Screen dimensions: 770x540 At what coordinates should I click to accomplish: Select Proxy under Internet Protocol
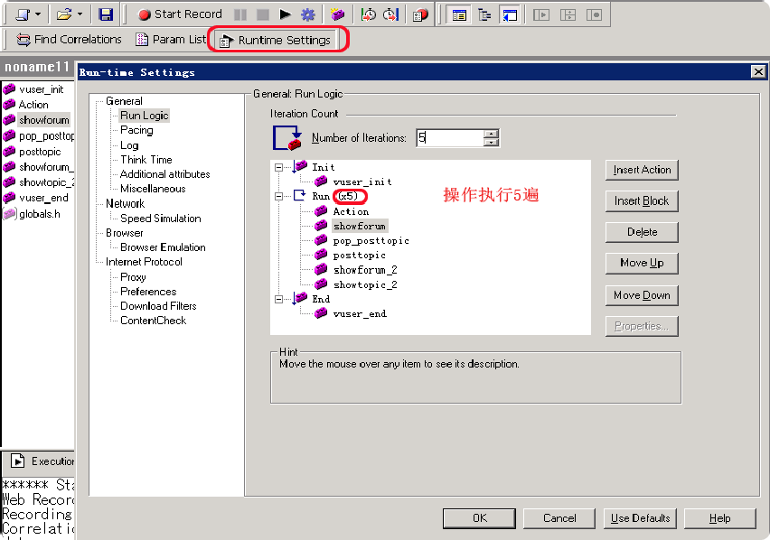click(x=133, y=277)
